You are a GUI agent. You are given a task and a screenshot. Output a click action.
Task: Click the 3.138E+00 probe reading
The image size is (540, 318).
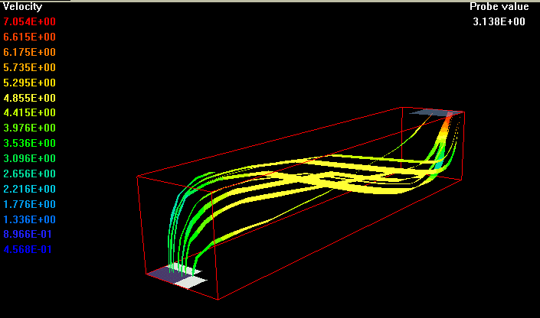coord(499,22)
